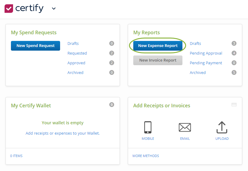This screenshot has height=171, width=248.
Task: Click the New Expense Report button
Action: [158, 46]
